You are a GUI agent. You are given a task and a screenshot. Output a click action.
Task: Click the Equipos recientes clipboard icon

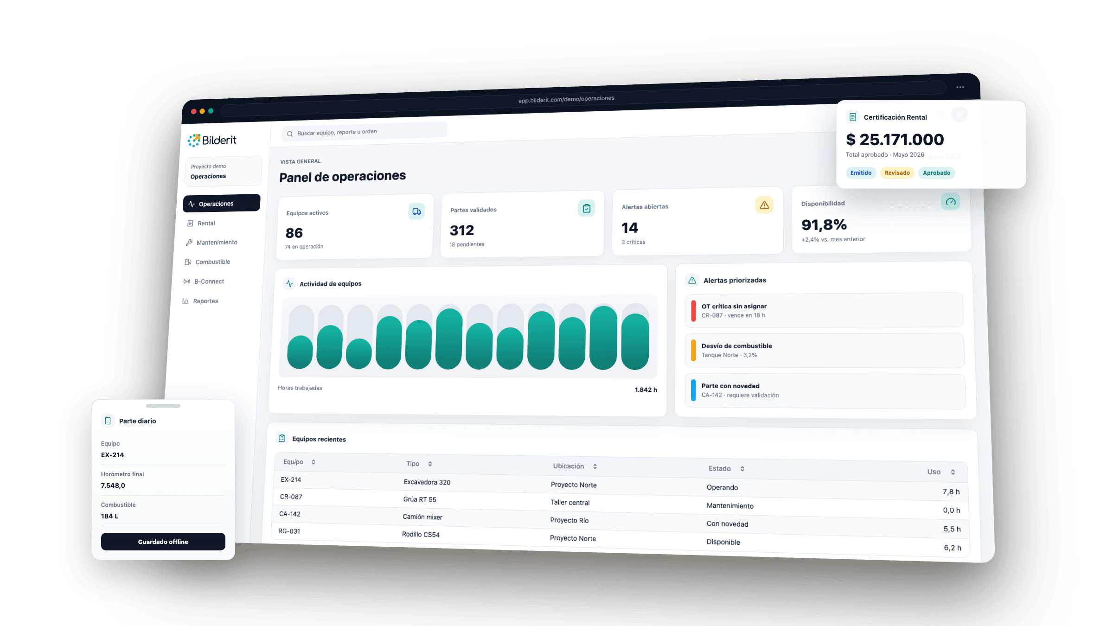point(282,438)
